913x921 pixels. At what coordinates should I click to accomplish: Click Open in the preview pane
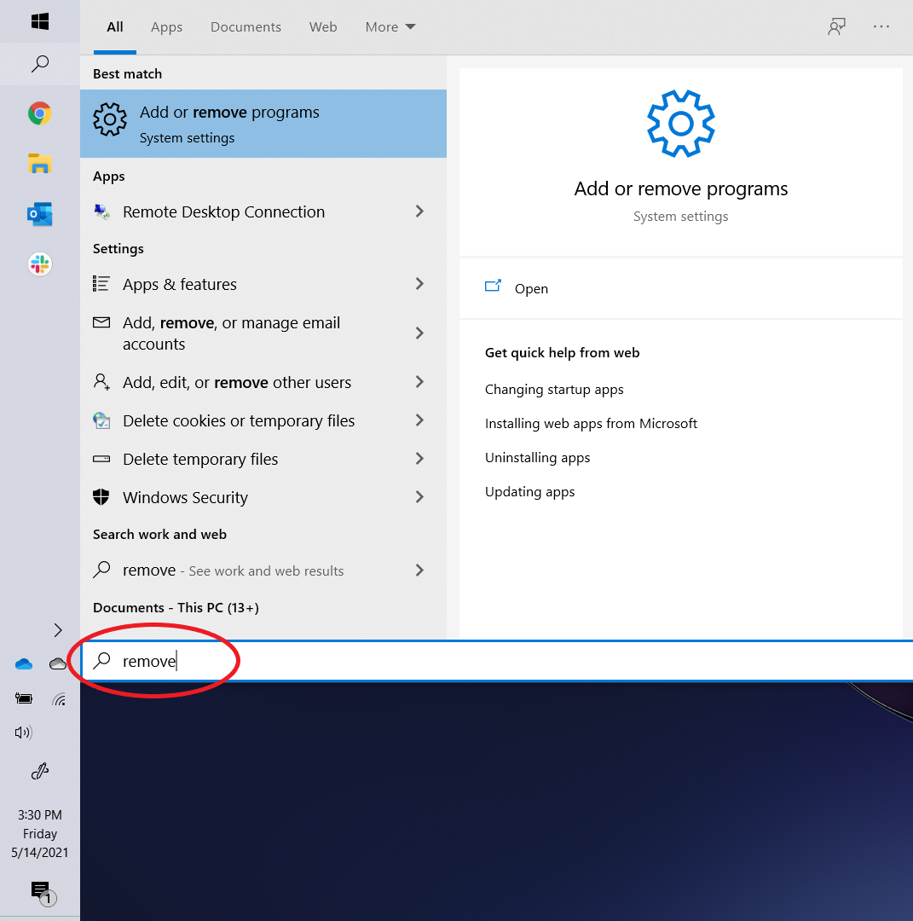pos(530,289)
